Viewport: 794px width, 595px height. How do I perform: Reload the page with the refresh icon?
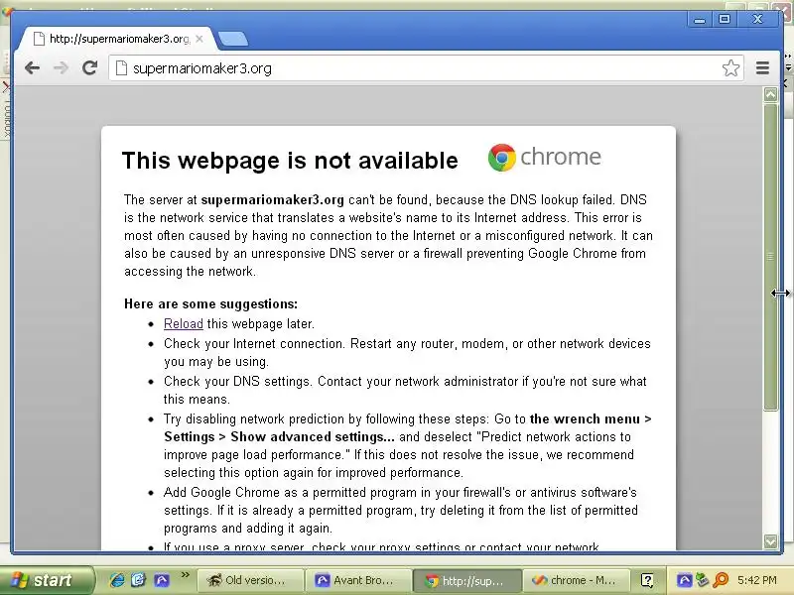pos(89,67)
